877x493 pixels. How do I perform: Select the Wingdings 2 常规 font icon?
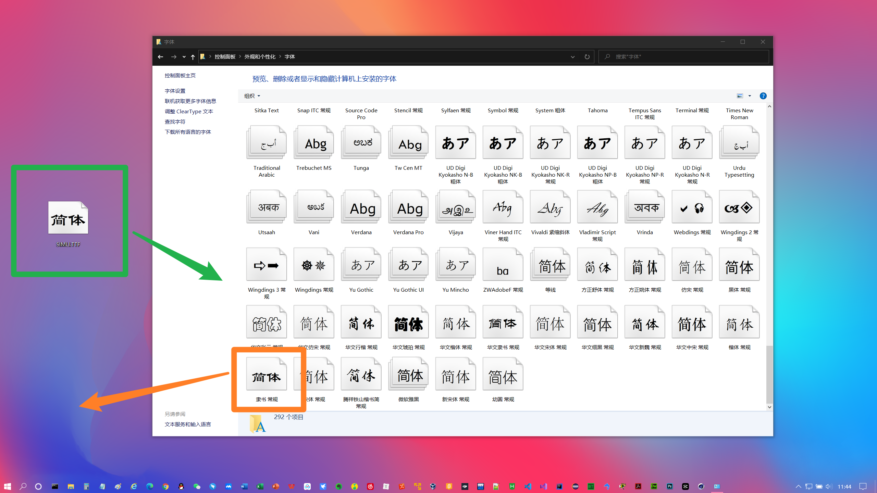pyautogui.click(x=739, y=207)
